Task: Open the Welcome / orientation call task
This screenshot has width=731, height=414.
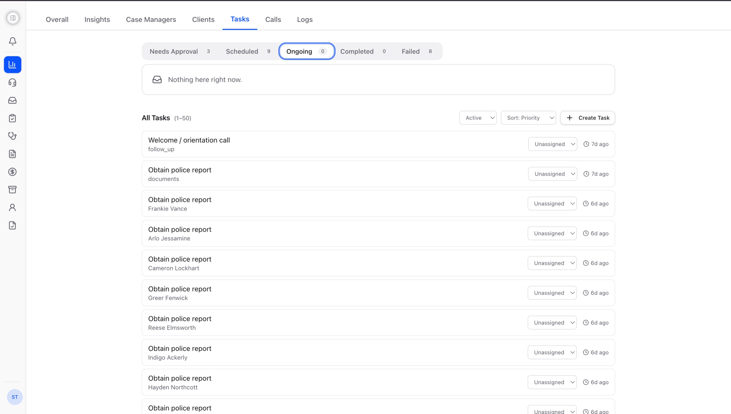Action: pyautogui.click(x=378, y=144)
